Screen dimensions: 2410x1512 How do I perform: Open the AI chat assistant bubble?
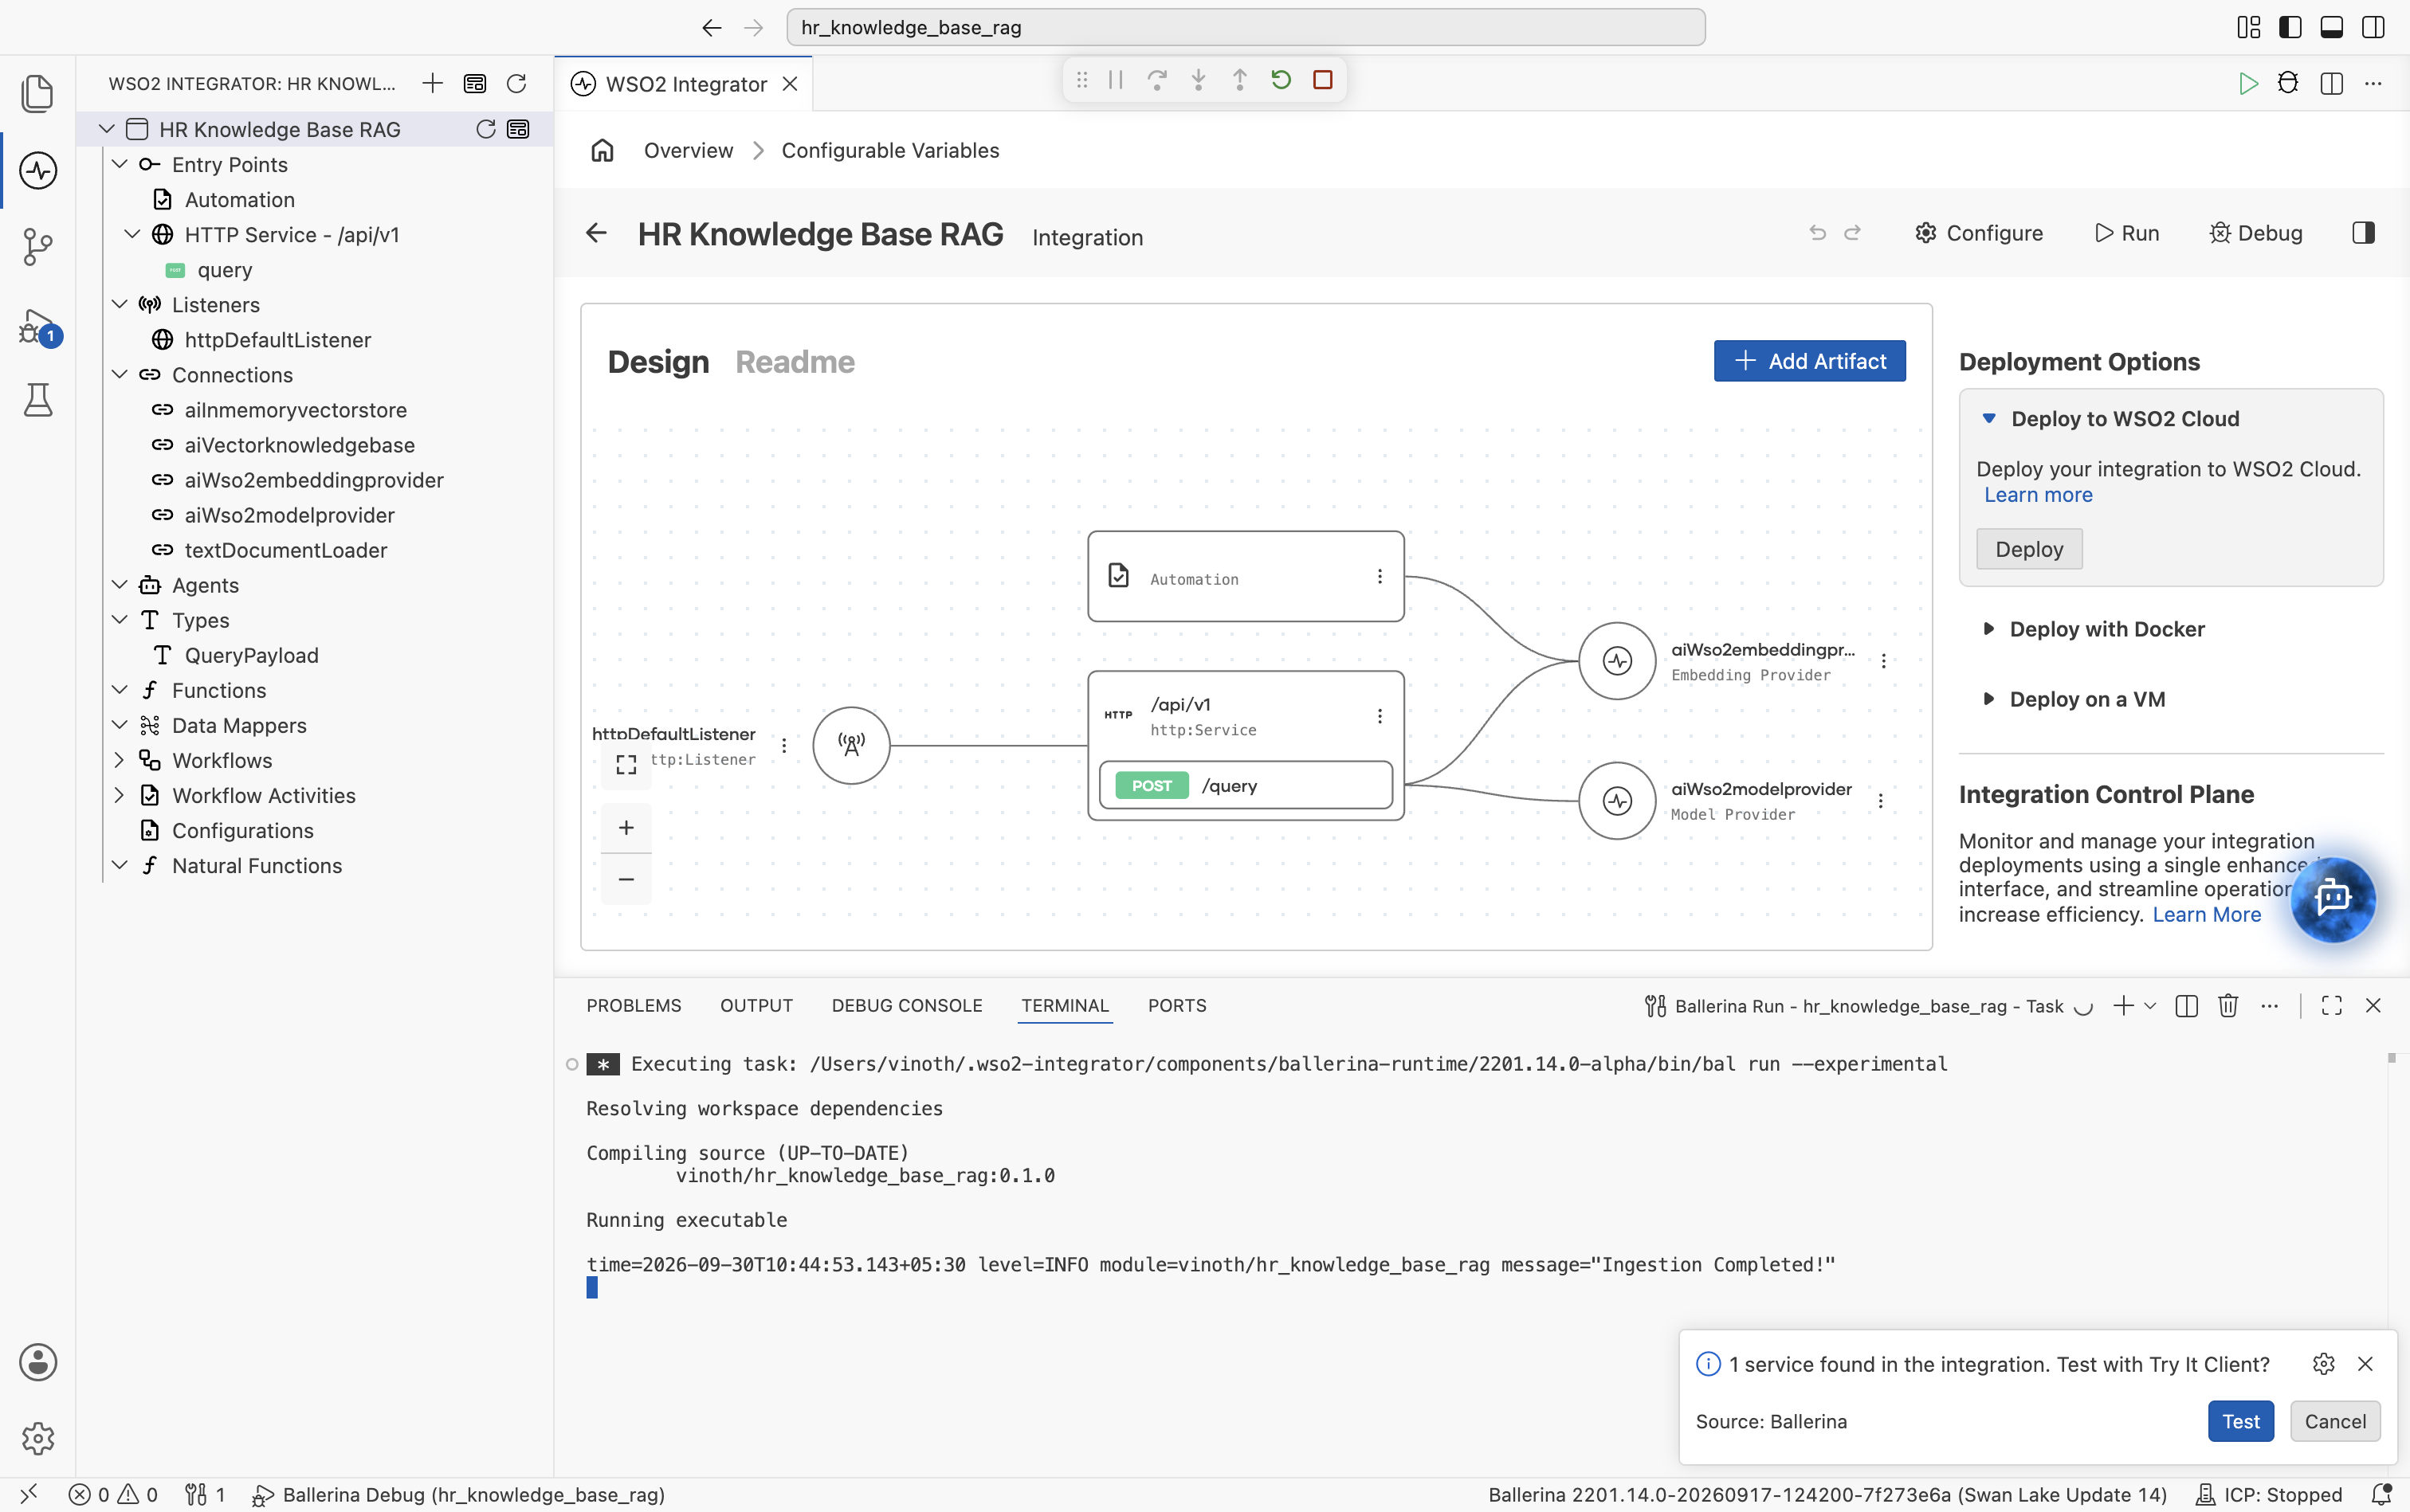pyautogui.click(x=2333, y=898)
